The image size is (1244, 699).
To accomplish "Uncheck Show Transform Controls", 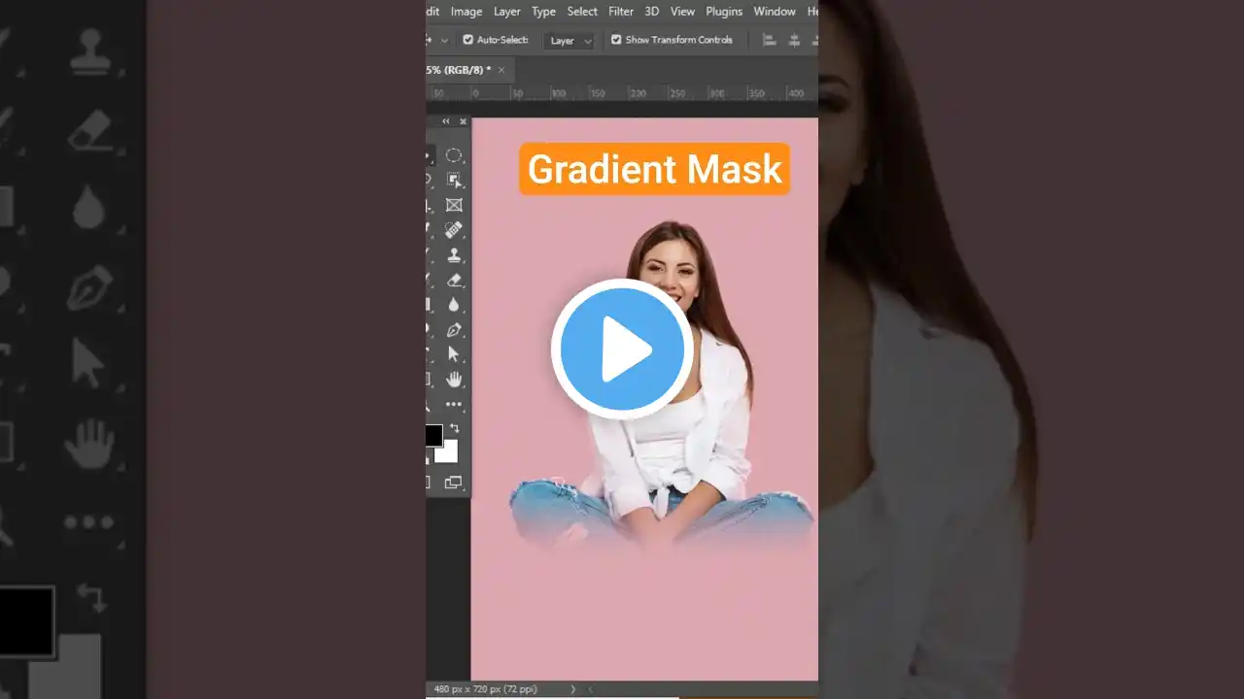I will click(616, 39).
